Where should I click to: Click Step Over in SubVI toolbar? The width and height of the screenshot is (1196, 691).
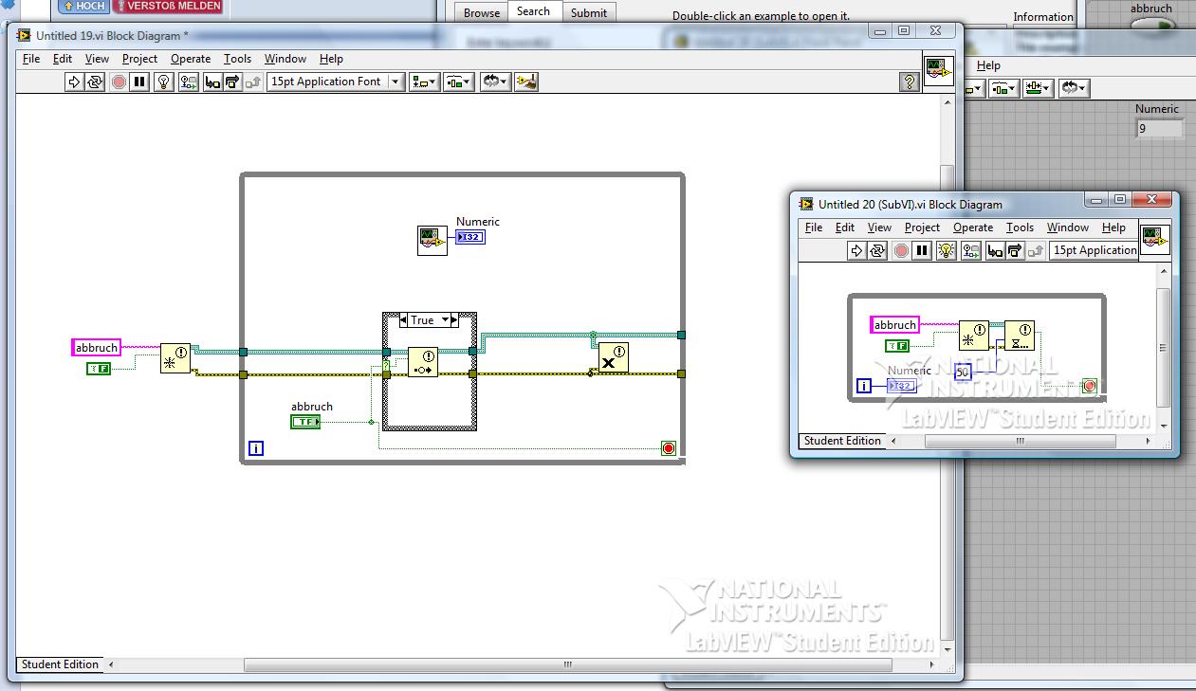point(1016,250)
